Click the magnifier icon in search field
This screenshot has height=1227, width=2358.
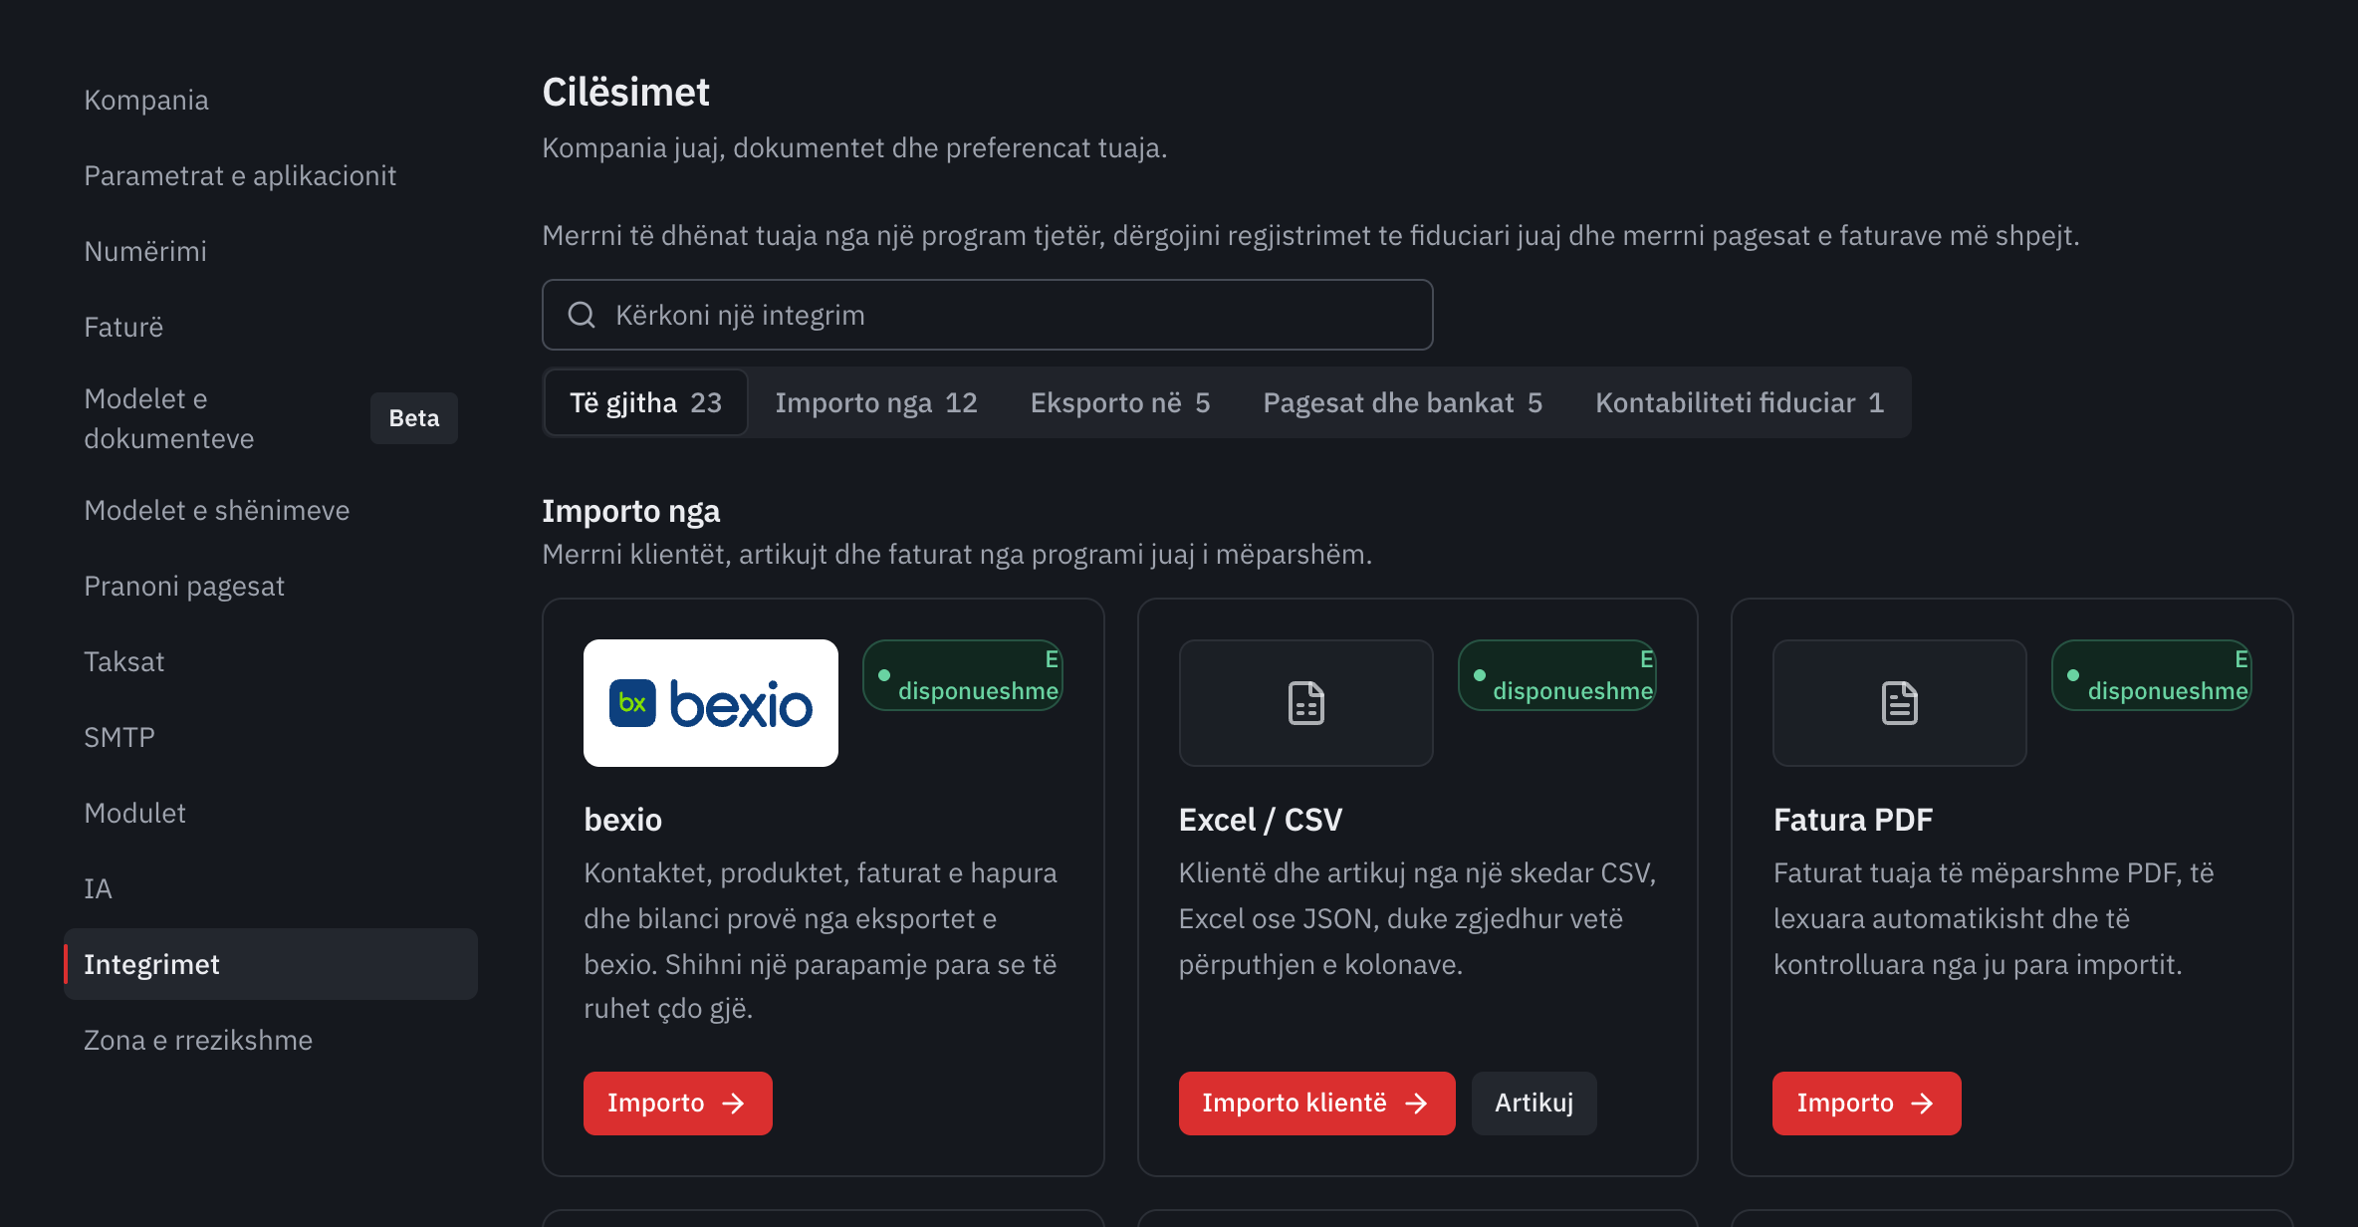[x=582, y=315]
